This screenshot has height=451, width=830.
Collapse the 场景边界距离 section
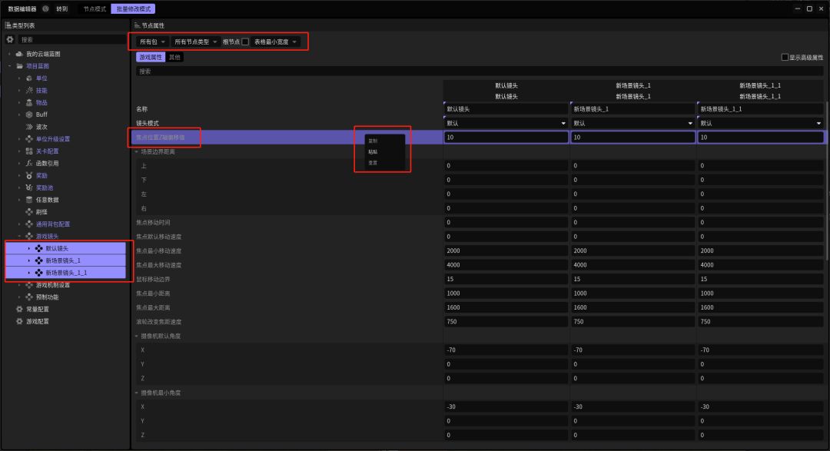point(137,152)
